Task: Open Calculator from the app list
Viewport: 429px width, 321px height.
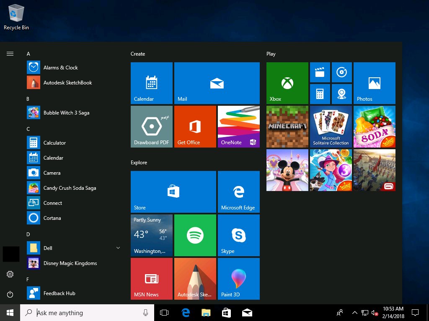Action: pos(73,143)
